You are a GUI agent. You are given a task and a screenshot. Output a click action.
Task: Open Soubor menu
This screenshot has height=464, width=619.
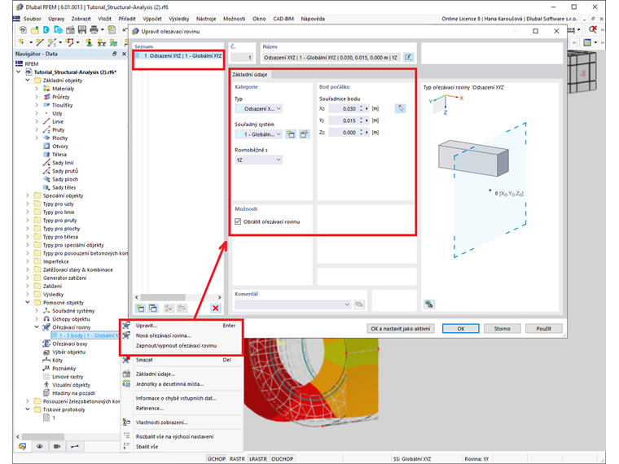click(x=32, y=19)
